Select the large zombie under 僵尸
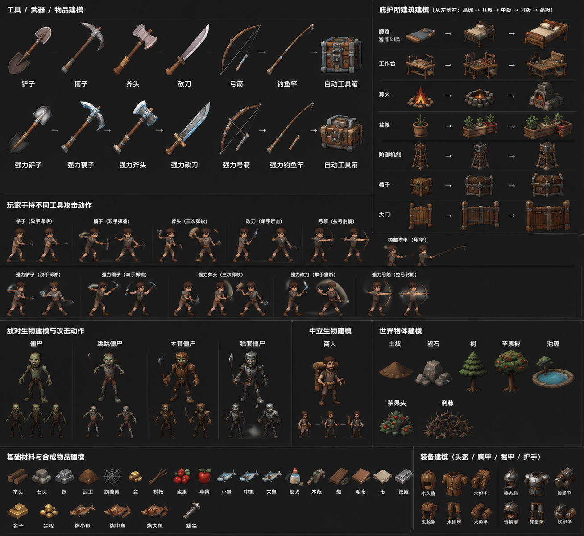 [35, 378]
